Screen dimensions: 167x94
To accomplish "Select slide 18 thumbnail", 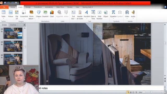I will pos(13,33).
